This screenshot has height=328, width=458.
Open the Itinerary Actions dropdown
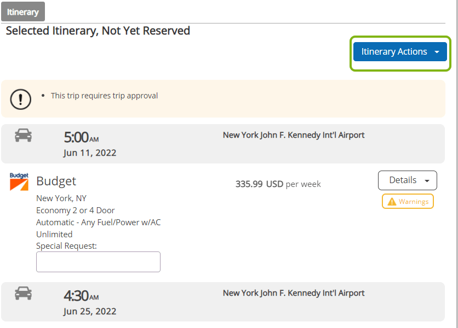coord(400,51)
